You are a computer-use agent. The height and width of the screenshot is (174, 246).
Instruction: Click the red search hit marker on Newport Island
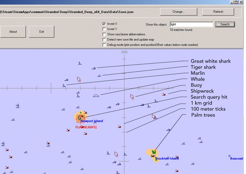coord(80,118)
